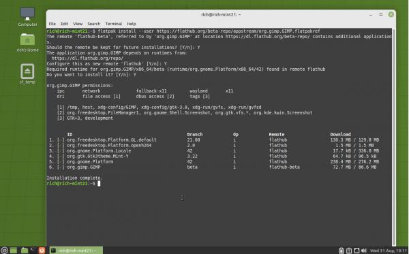
Task: Click 'org.gimp.GIMP permissions:' text
Action: 80,85
